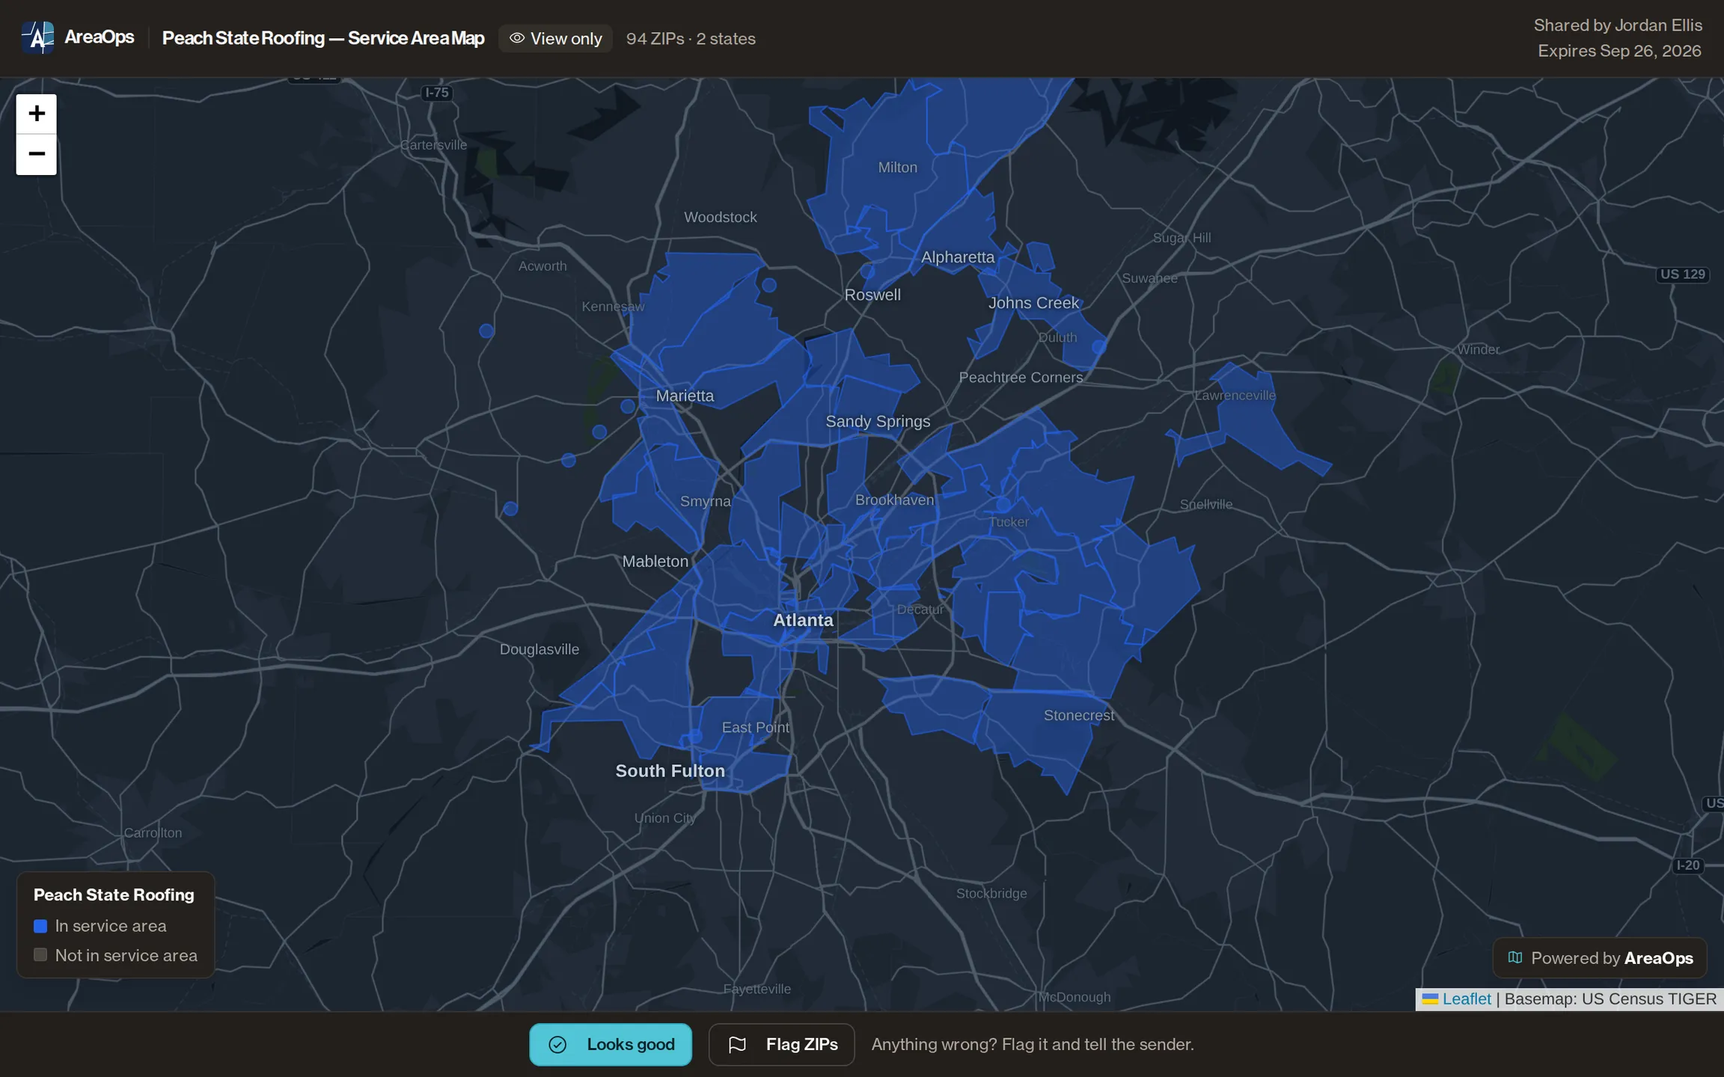Viewport: 1724px width, 1077px height.
Task: Click the Atlanta map label
Action: (803, 620)
